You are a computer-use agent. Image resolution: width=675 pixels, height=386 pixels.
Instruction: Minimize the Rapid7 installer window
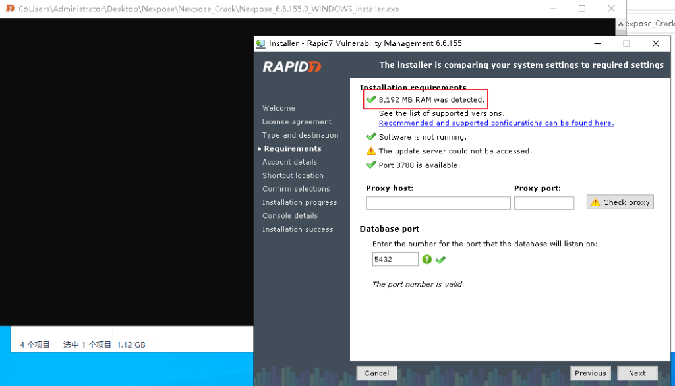(x=597, y=43)
